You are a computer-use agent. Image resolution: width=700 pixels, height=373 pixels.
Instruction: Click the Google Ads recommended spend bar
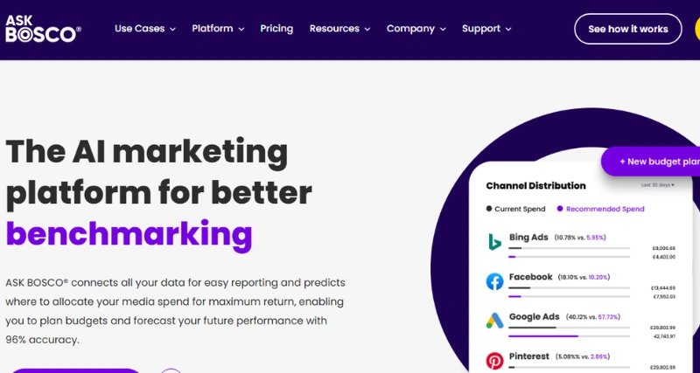(x=542, y=335)
